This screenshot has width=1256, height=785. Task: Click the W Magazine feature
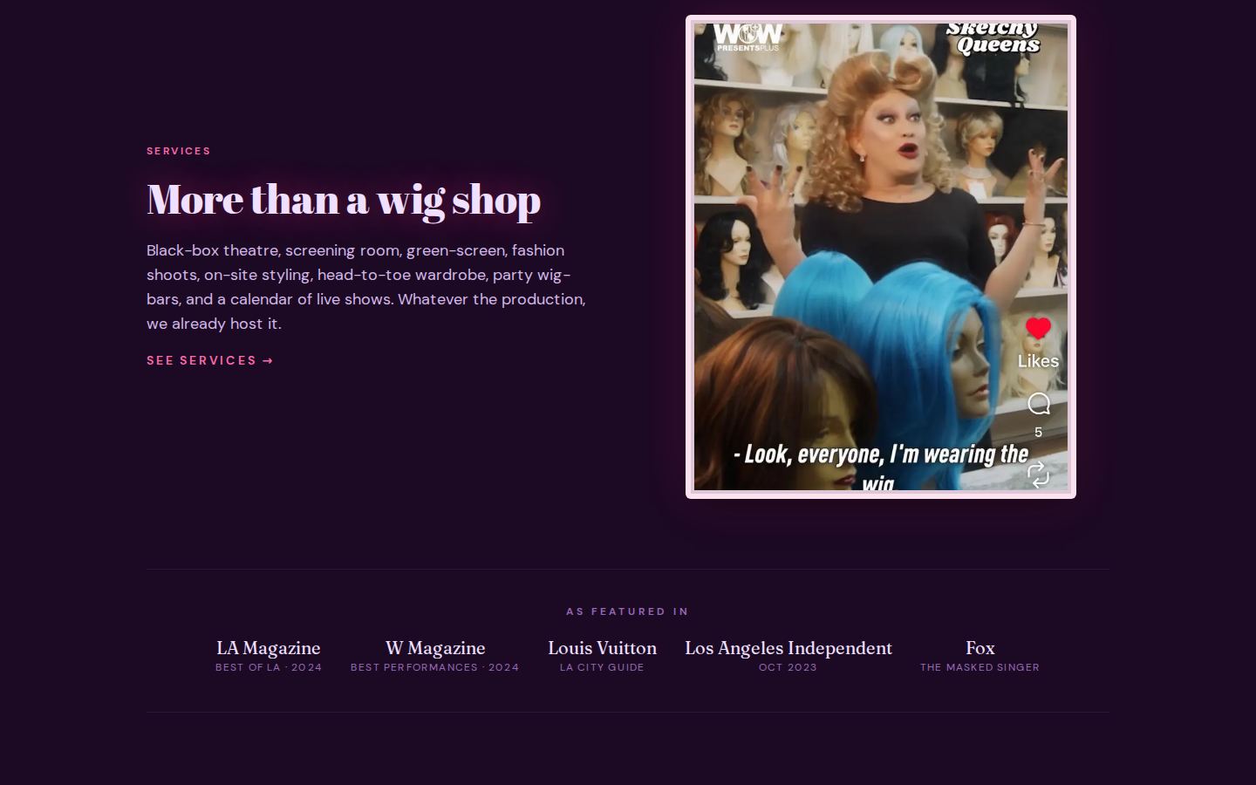click(435, 656)
